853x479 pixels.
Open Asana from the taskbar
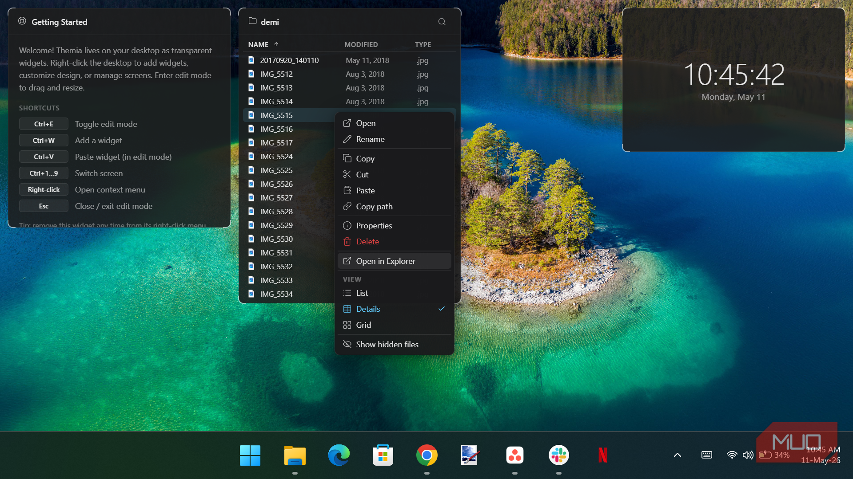pyautogui.click(x=515, y=455)
